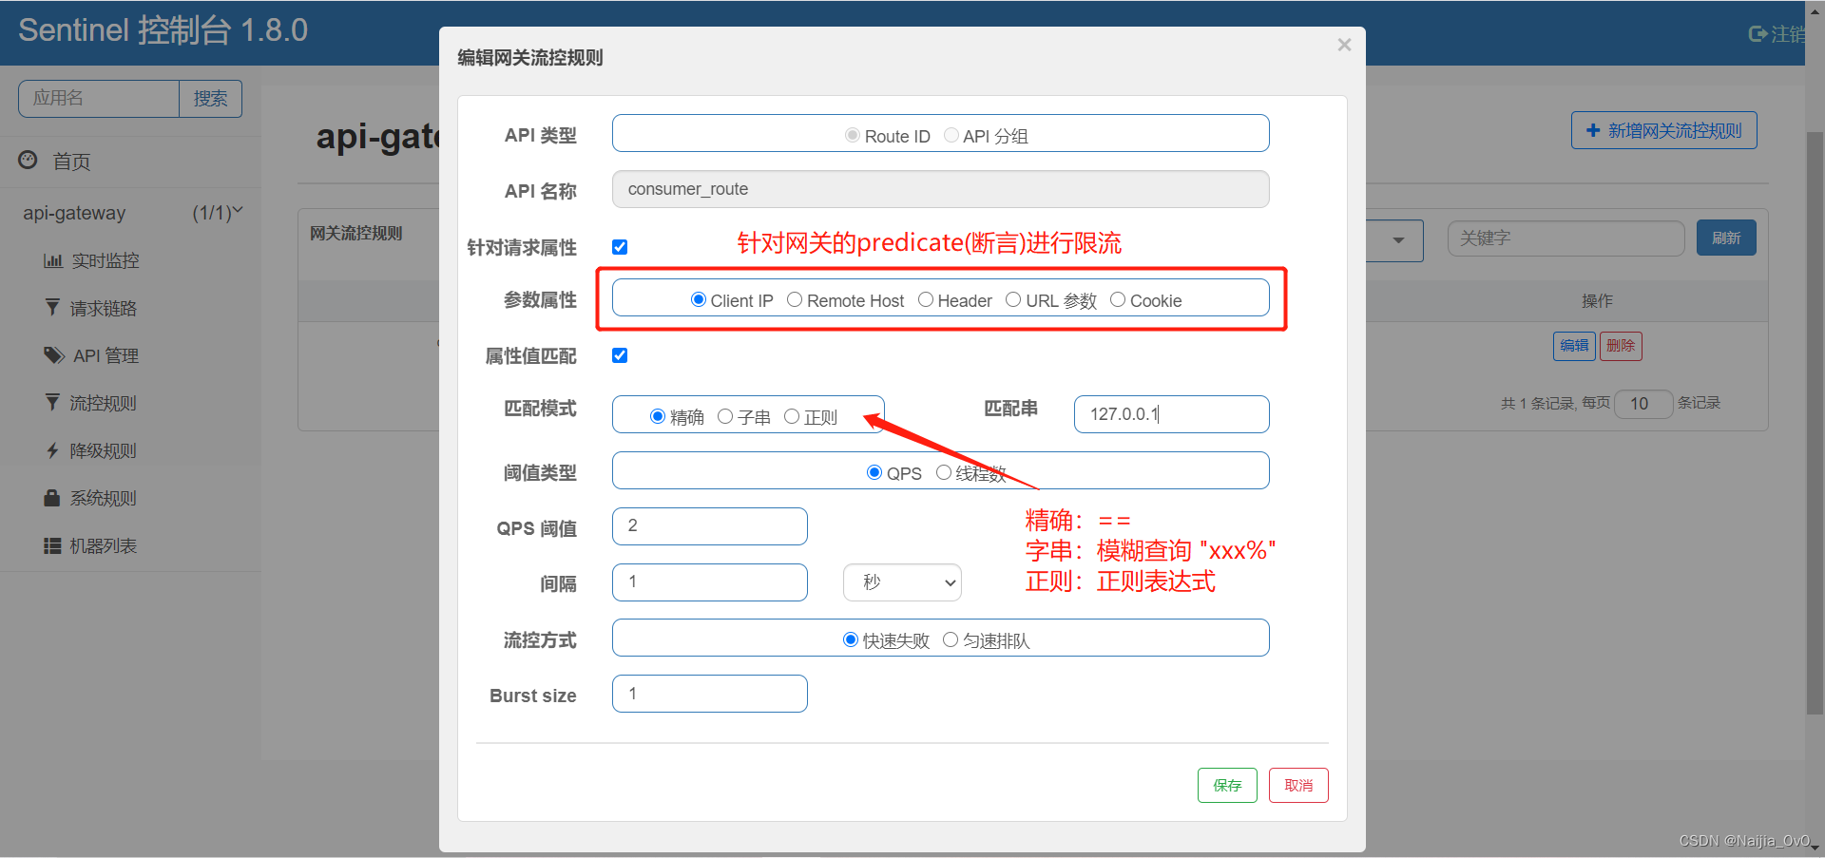Click the home dashboard icon in sidebar
The width and height of the screenshot is (1825, 858).
pyautogui.click(x=29, y=160)
